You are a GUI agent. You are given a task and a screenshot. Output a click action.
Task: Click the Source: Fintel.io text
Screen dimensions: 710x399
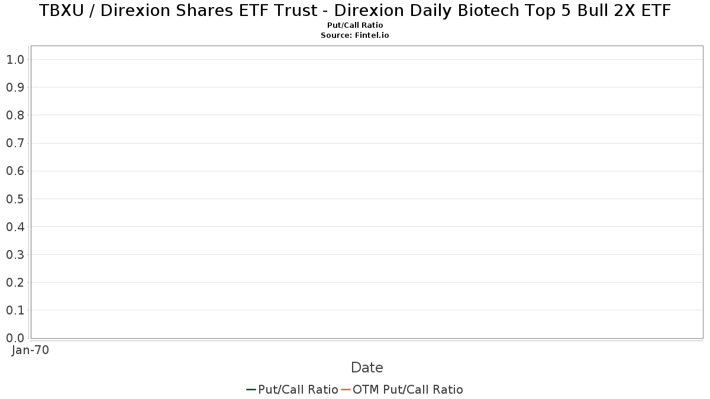coord(355,35)
